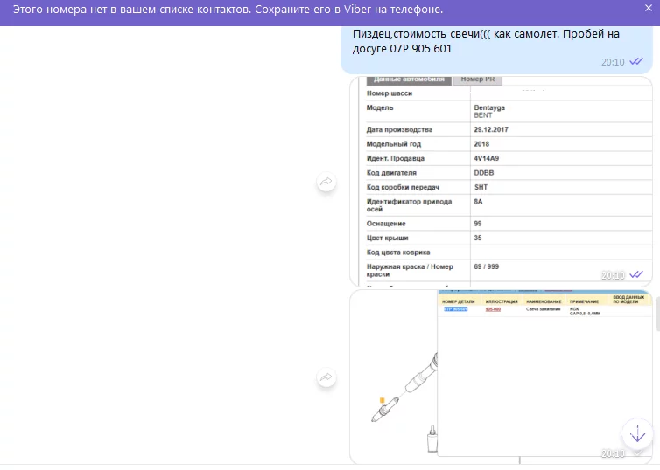Click the roof color value 35
Image resolution: width=660 pixels, height=470 pixels.
pyautogui.click(x=478, y=238)
